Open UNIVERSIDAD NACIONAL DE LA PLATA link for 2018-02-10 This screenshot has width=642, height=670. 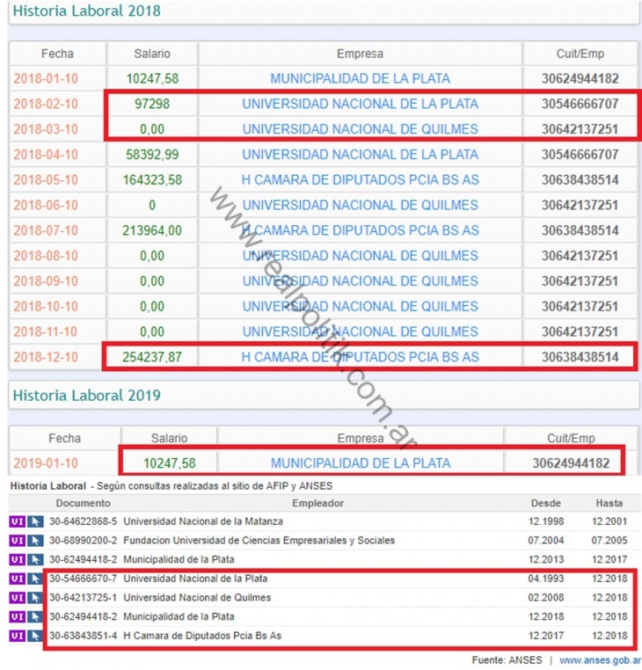[360, 104]
